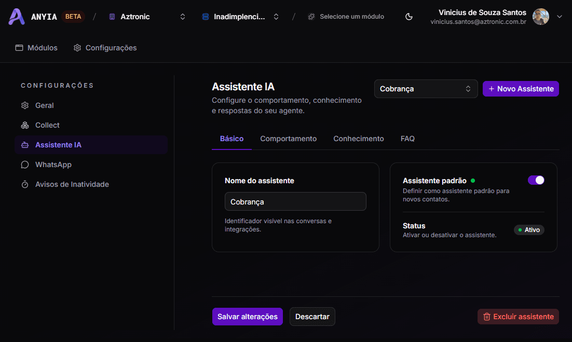572x342 pixels.
Task: Select Assistente IA in settings sidebar
Action: [91, 145]
